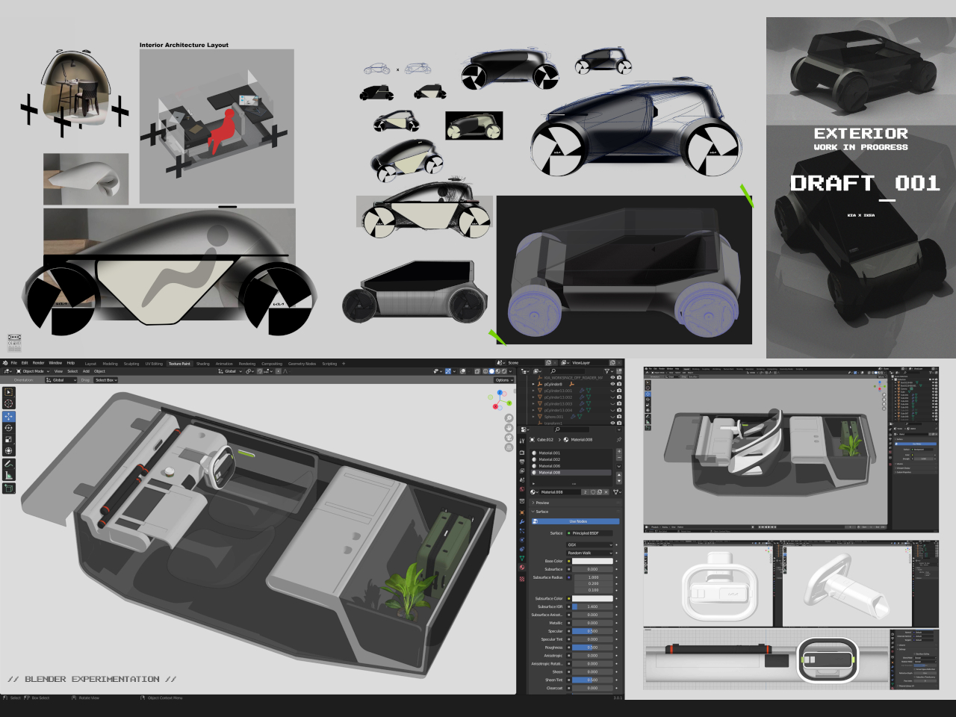This screenshot has height=717, width=956.
Task: Click the 3D Cursor tool
Action: click(x=9, y=403)
